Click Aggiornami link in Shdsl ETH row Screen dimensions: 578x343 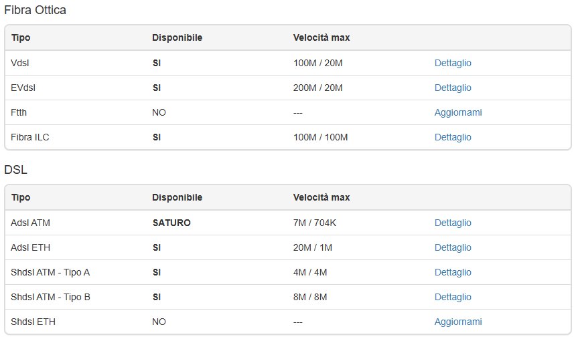click(458, 322)
